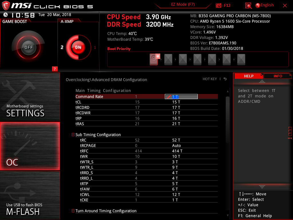
Task: Edit the tCWL 12 T value
Action: tap(176, 195)
